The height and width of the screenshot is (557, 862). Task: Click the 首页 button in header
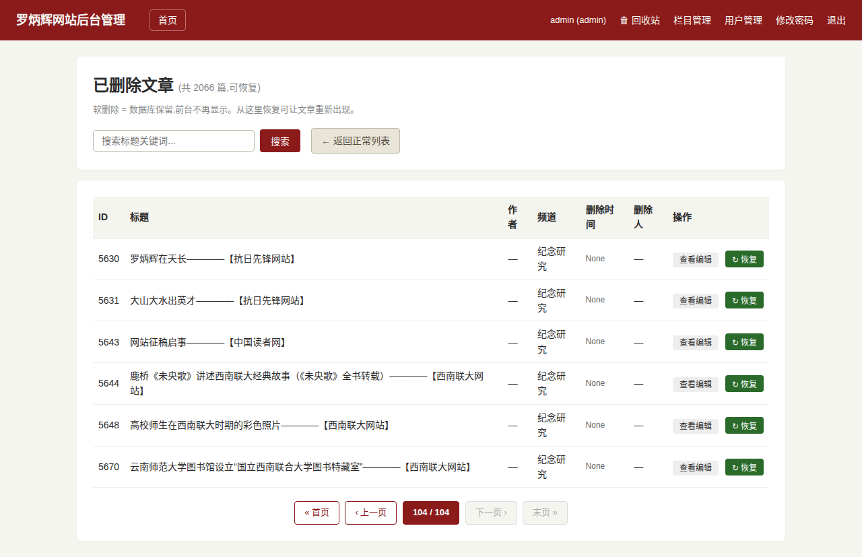point(168,20)
